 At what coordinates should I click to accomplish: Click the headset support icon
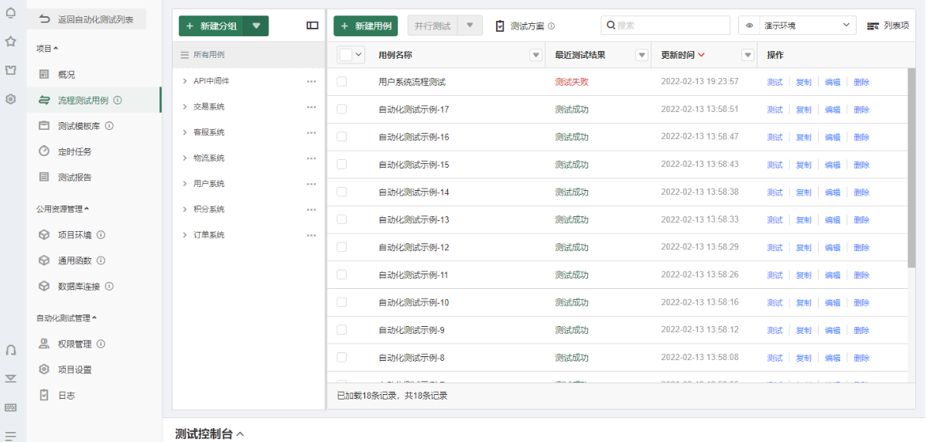click(x=11, y=350)
